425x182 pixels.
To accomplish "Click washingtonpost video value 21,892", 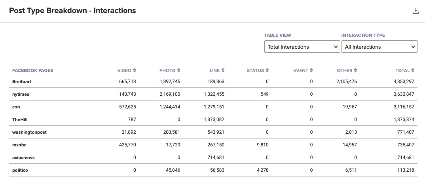I will (129, 132).
